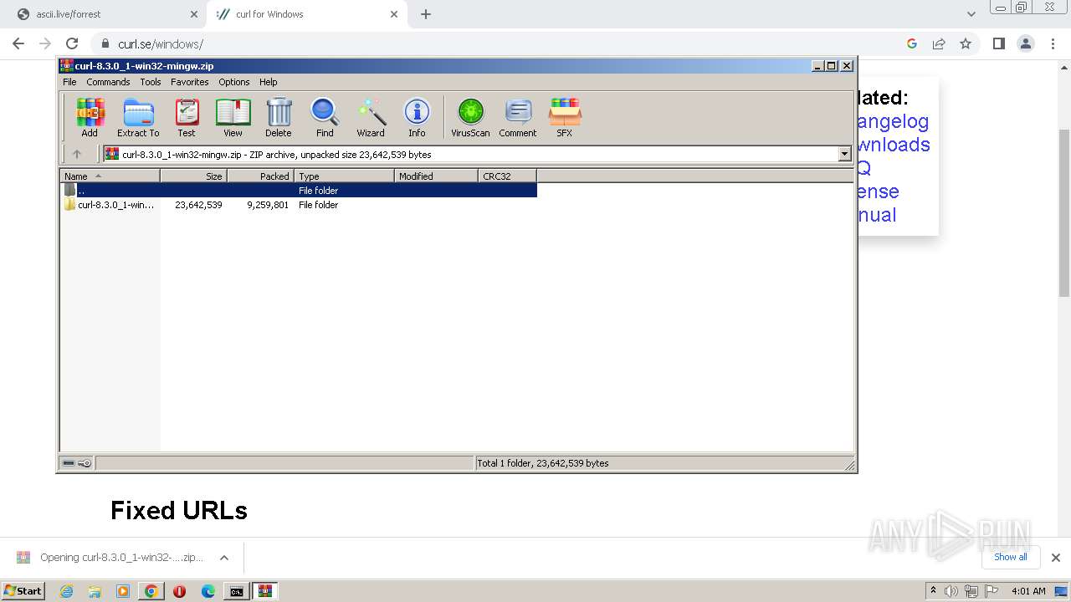This screenshot has height=602, width=1071.
Task: Open the Manual related link
Action: coord(877,215)
